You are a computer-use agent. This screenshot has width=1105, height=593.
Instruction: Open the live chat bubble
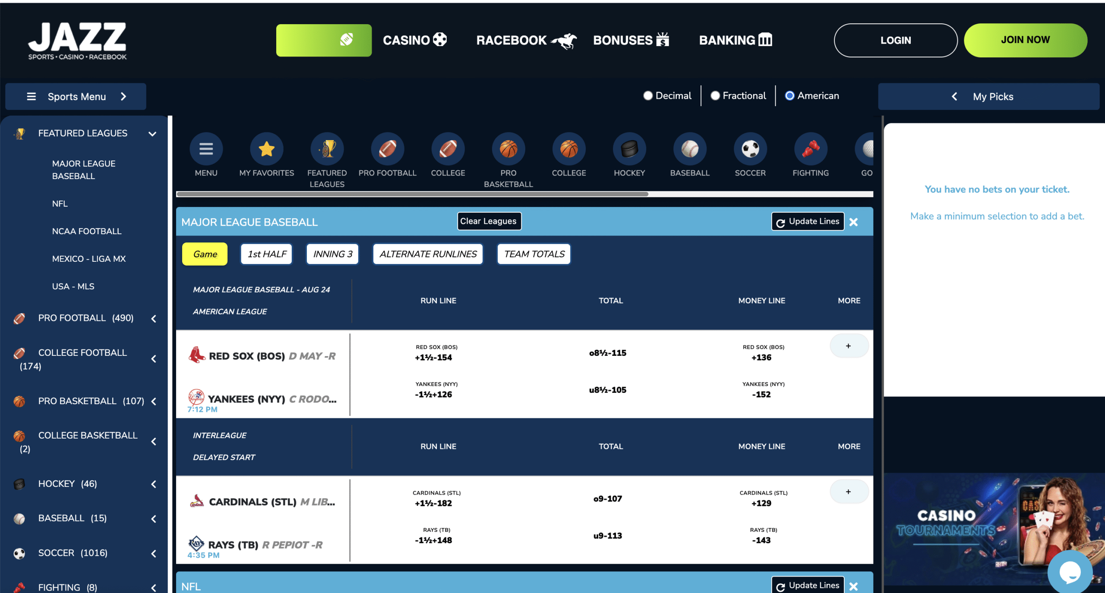[x=1070, y=572]
